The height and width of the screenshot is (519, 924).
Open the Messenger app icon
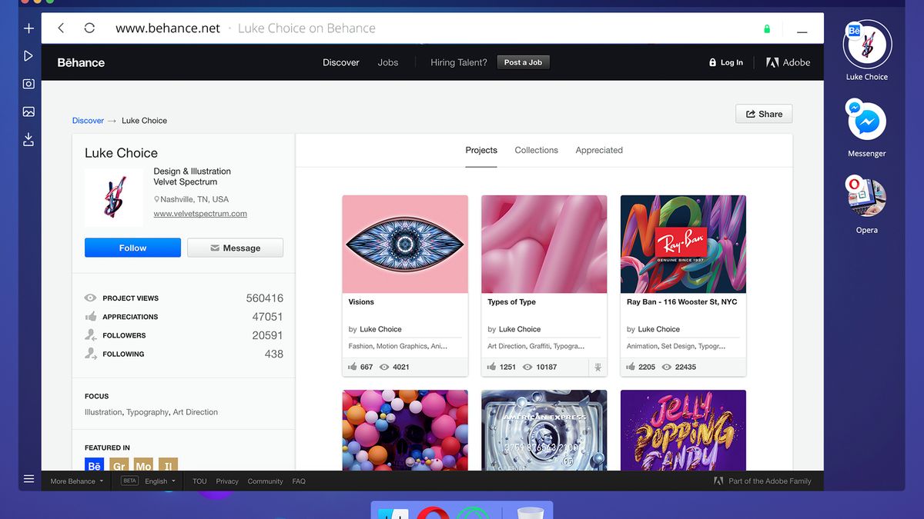(x=867, y=121)
